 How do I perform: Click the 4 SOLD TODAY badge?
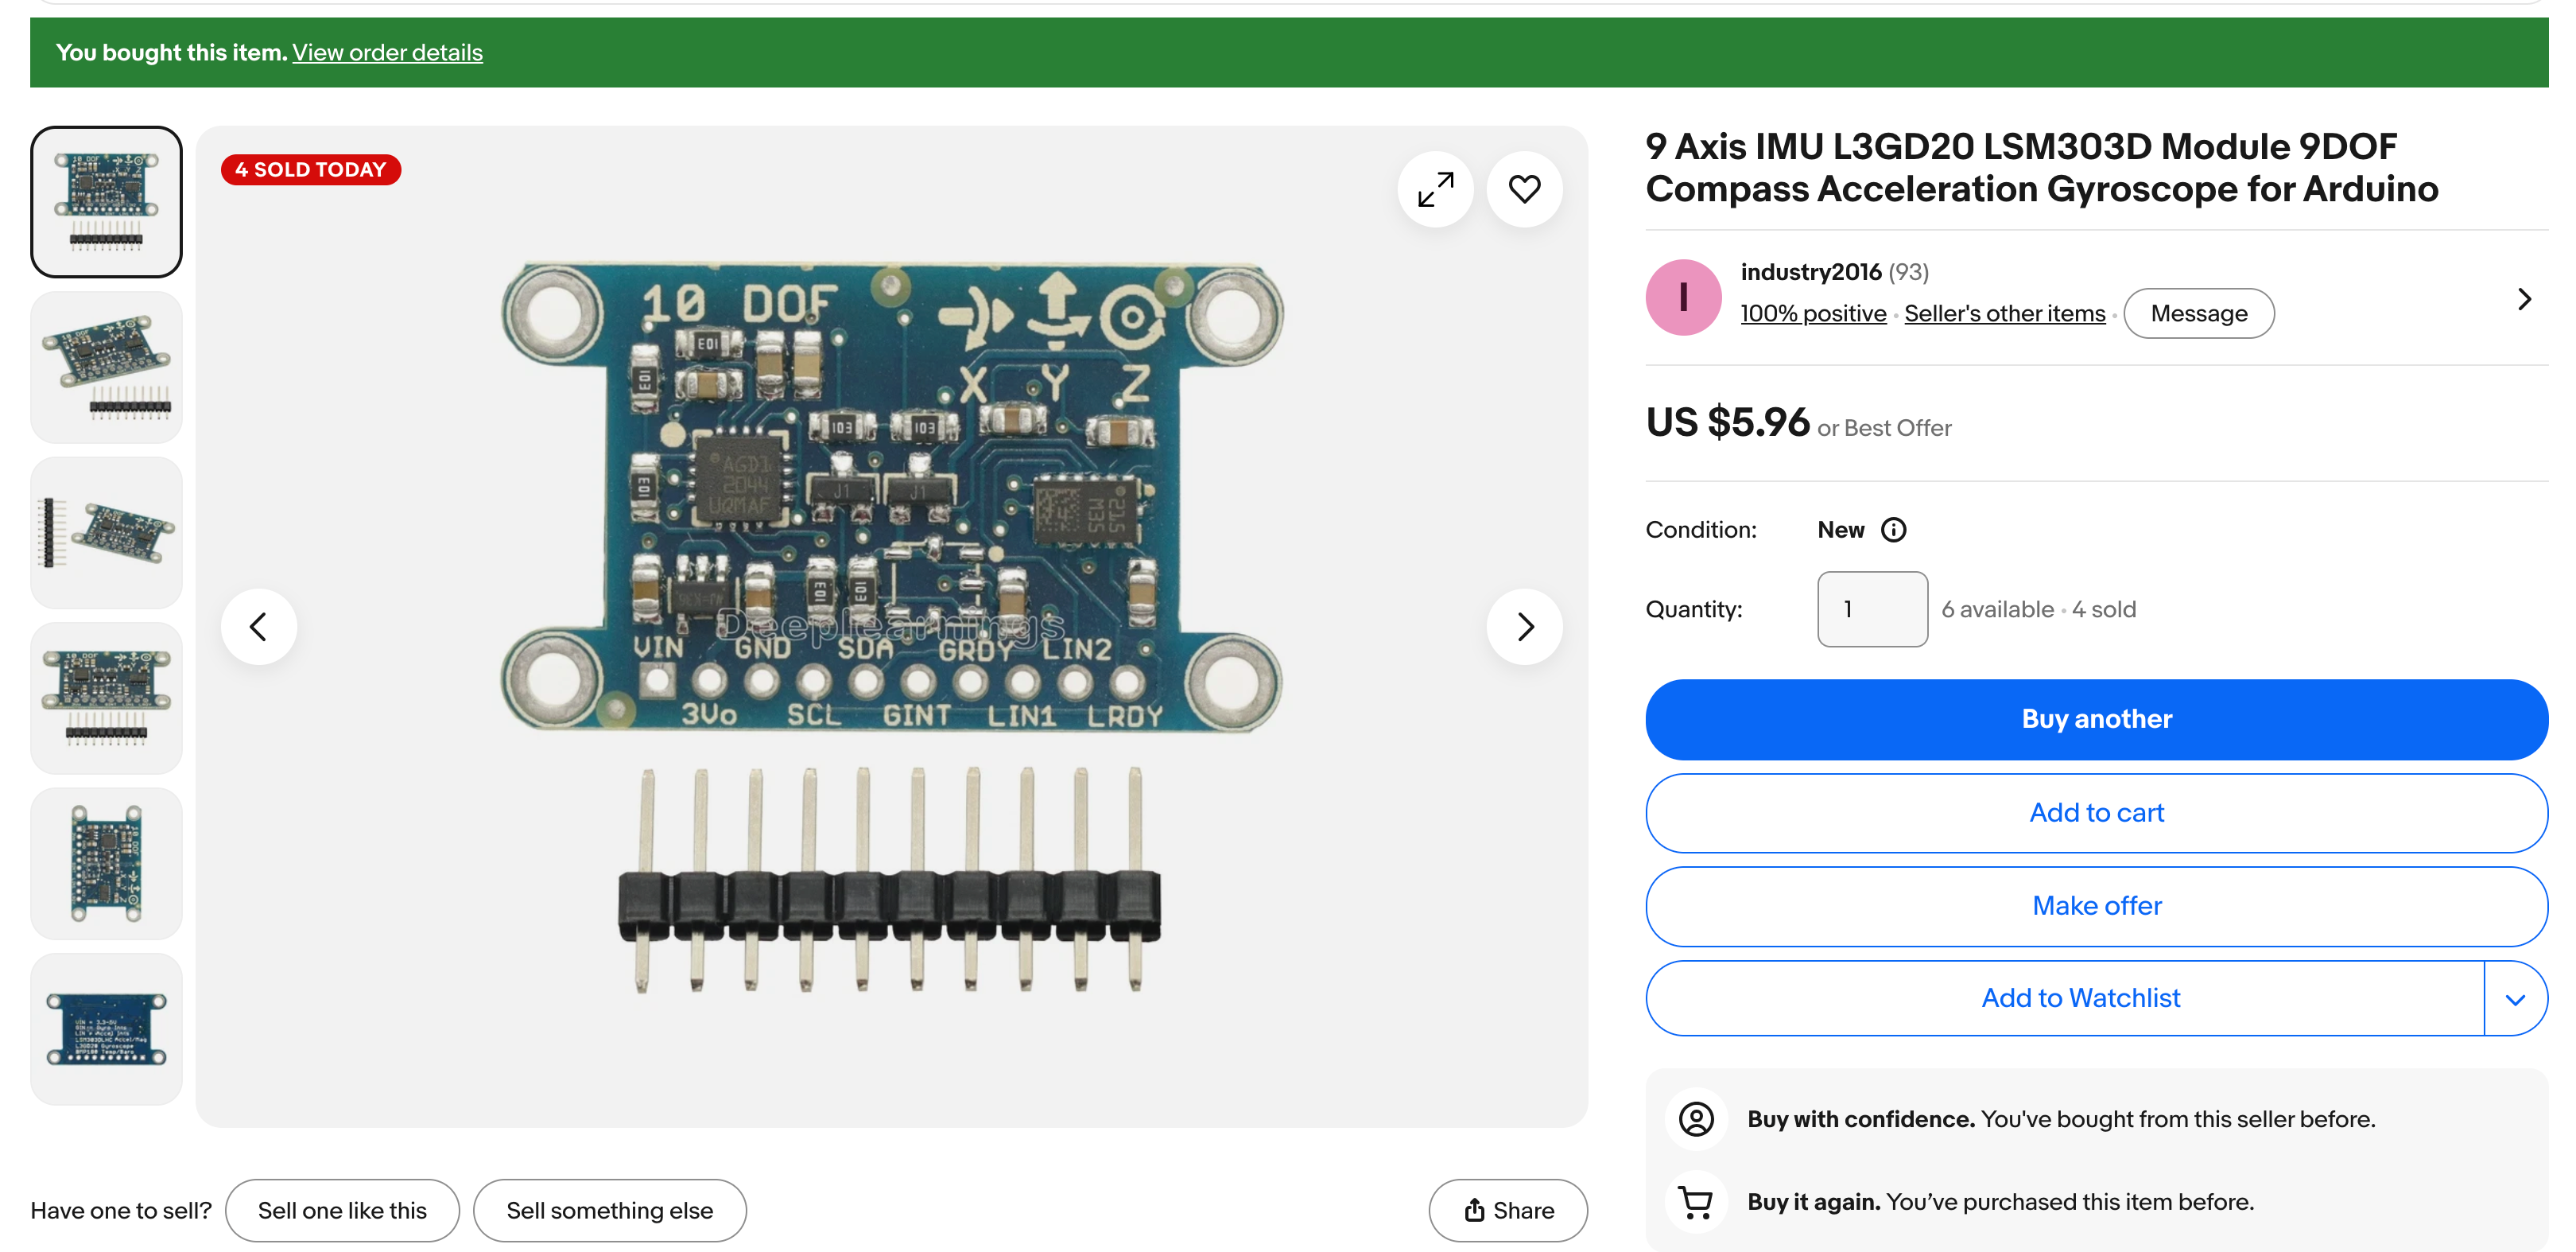[x=310, y=169]
